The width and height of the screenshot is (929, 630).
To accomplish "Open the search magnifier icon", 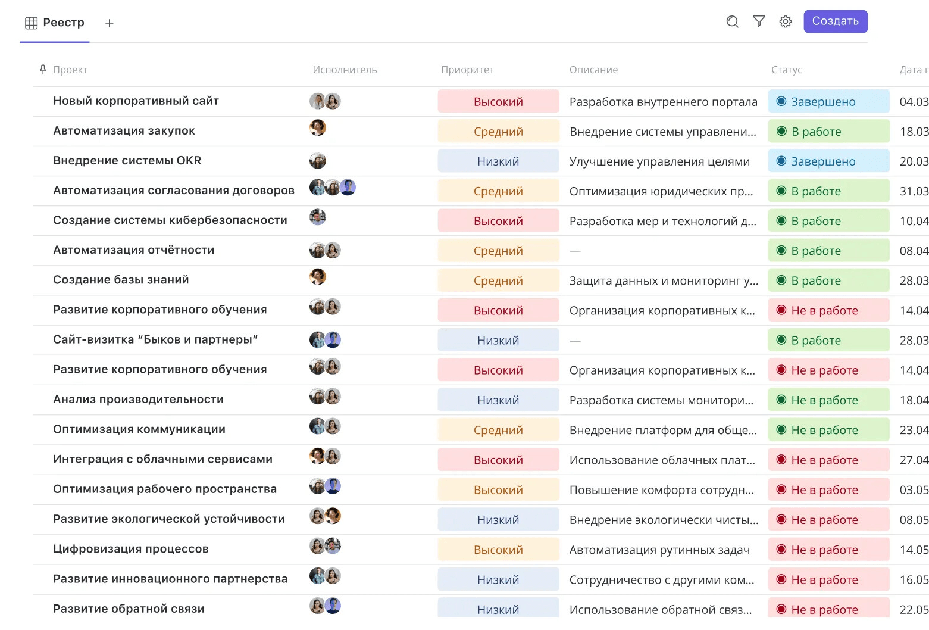I will tap(732, 22).
